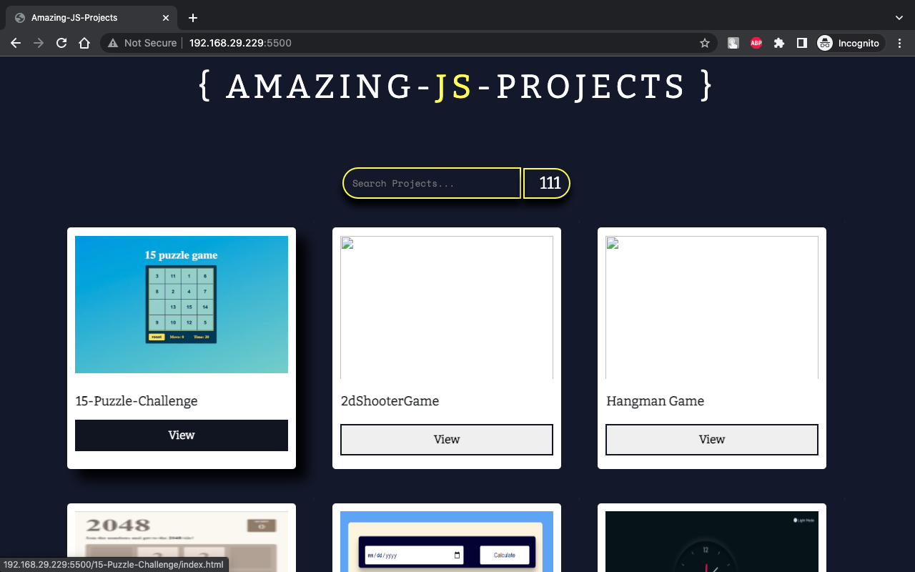Open a new browser tab

pyautogui.click(x=192, y=17)
